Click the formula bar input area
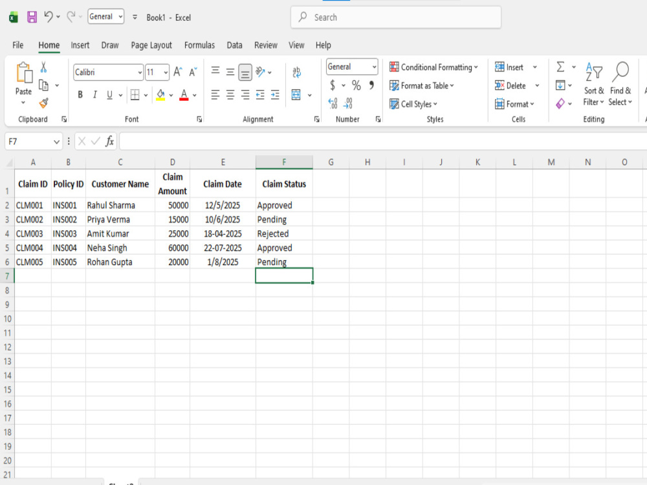647x485 pixels. pos(383,142)
